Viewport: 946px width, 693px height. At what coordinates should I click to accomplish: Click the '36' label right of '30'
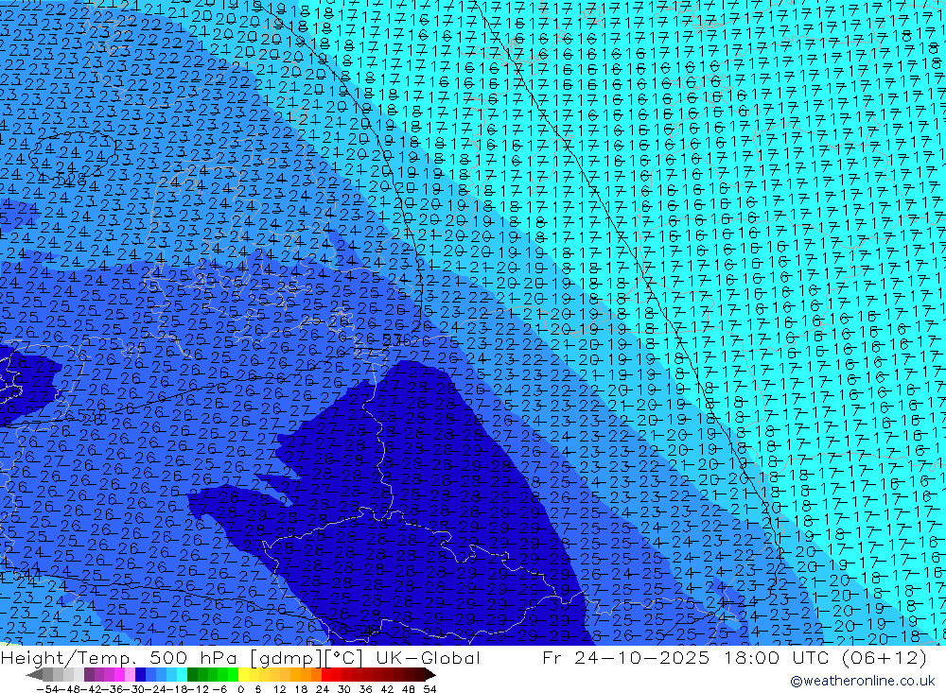click(365, 689)
